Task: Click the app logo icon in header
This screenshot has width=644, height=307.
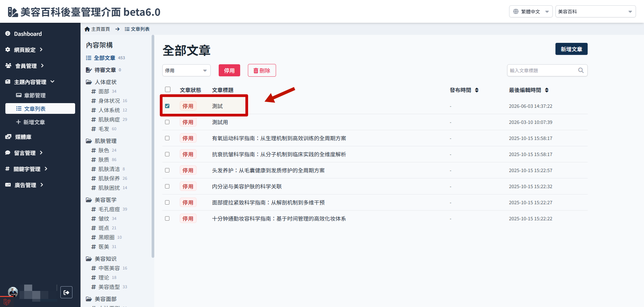Action: [x=13, y=12]
